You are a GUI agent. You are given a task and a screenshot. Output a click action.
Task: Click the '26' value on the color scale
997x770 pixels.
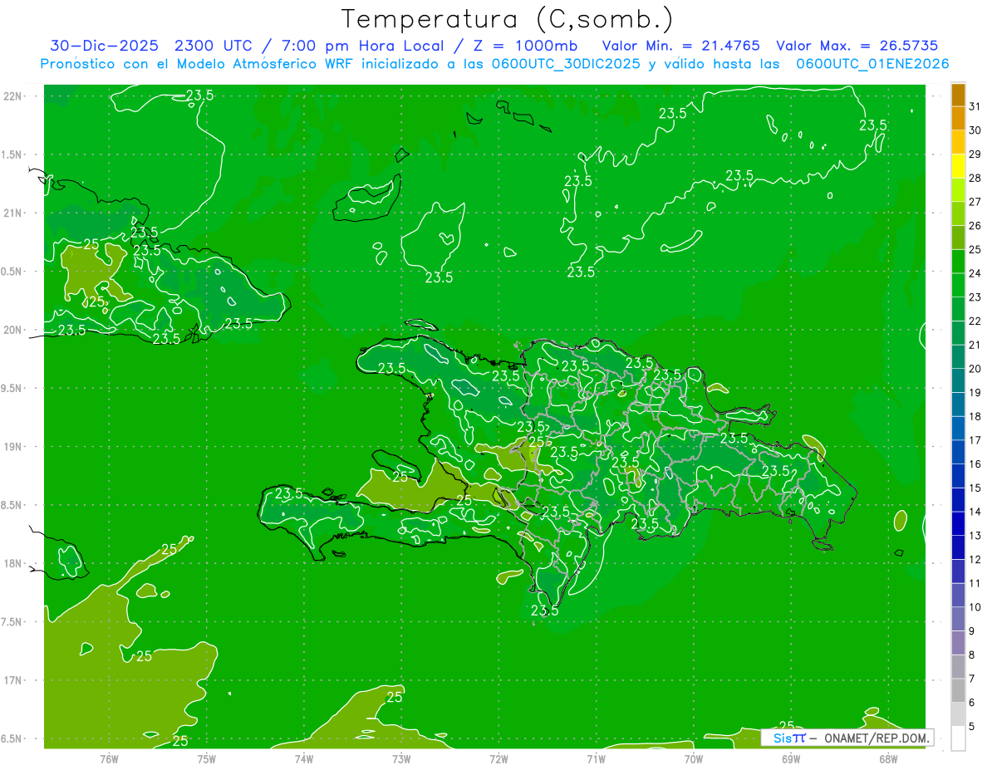coord(975,225)
